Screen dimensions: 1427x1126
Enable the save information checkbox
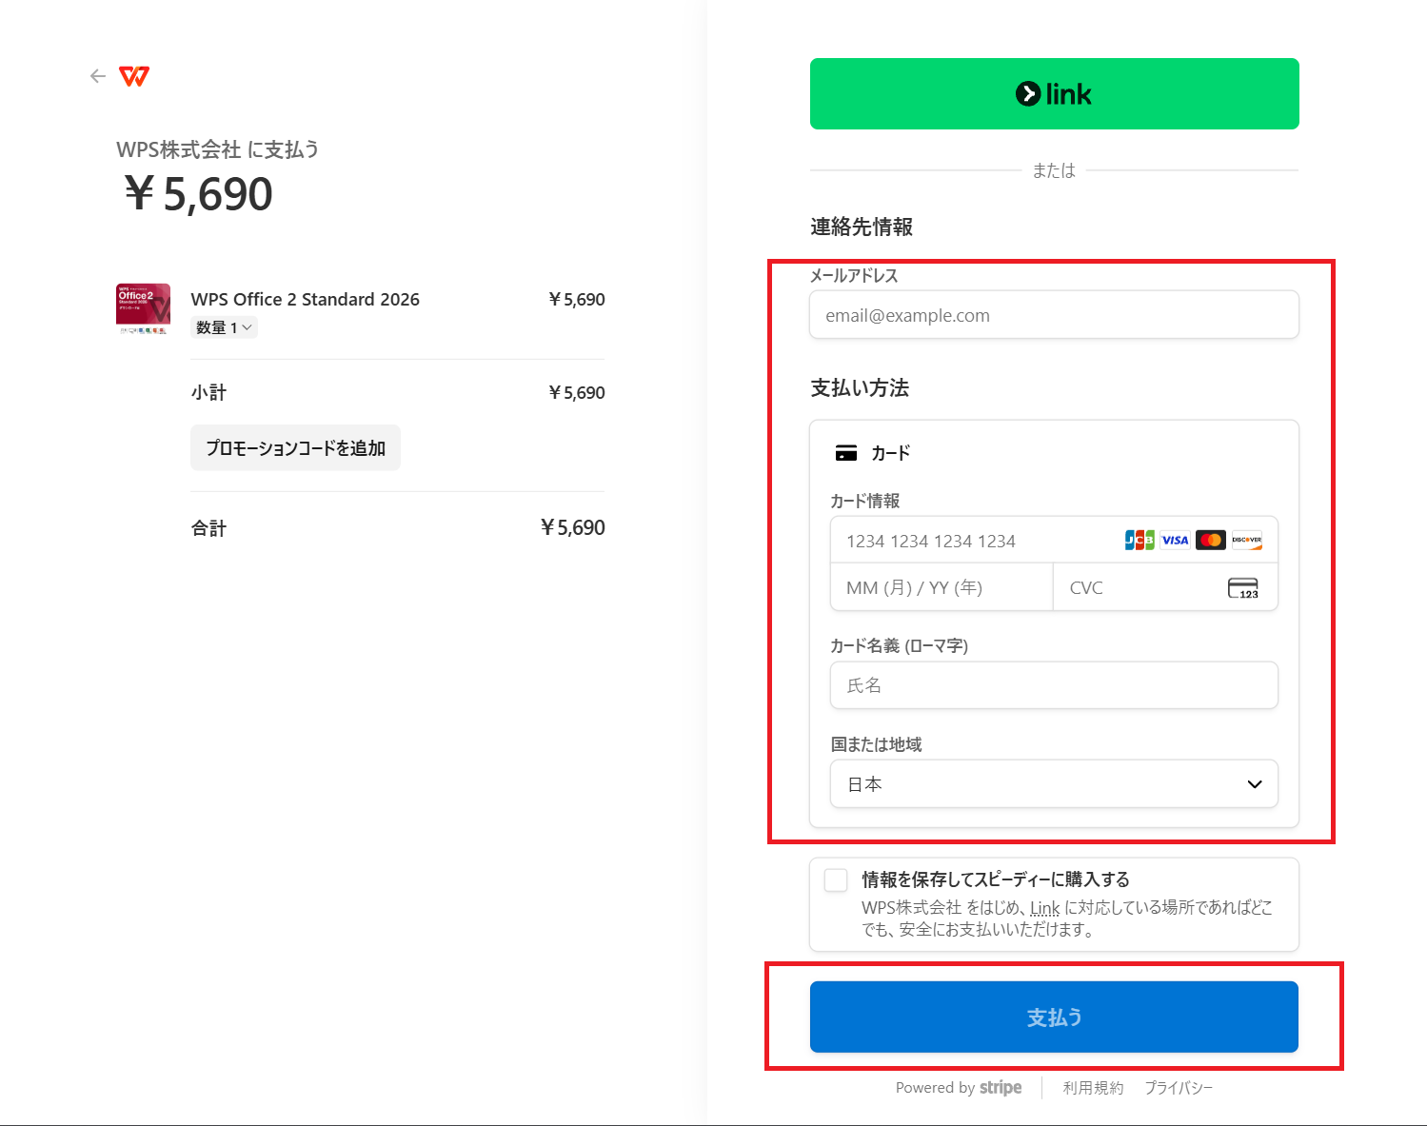(836, 879)
